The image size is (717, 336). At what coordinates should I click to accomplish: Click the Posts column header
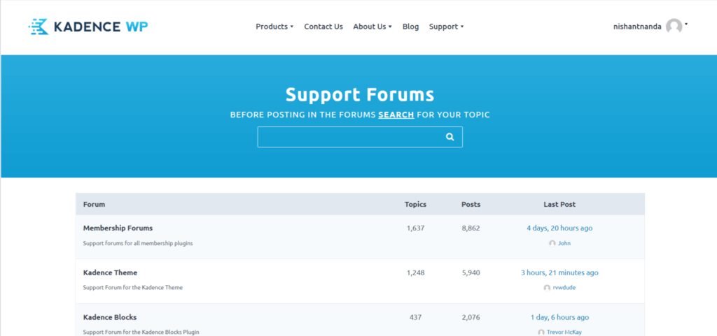pos(471,204)
